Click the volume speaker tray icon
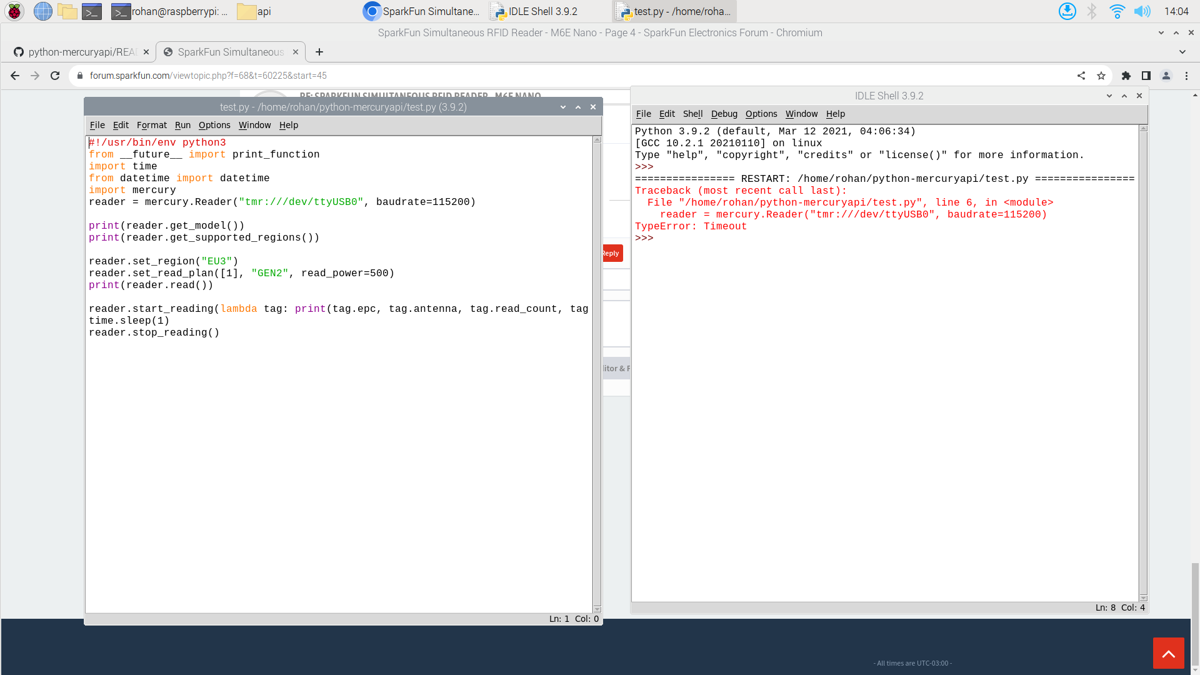The height and width of the screenshot is (675, 1200). (x=1142, y=11)
